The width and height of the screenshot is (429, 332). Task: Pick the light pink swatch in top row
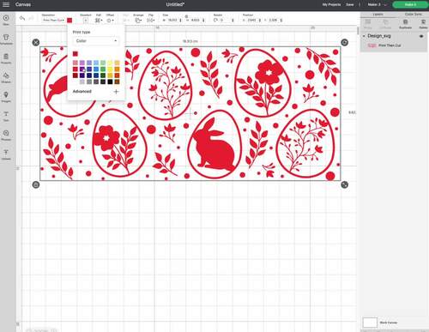click(76, 63)
